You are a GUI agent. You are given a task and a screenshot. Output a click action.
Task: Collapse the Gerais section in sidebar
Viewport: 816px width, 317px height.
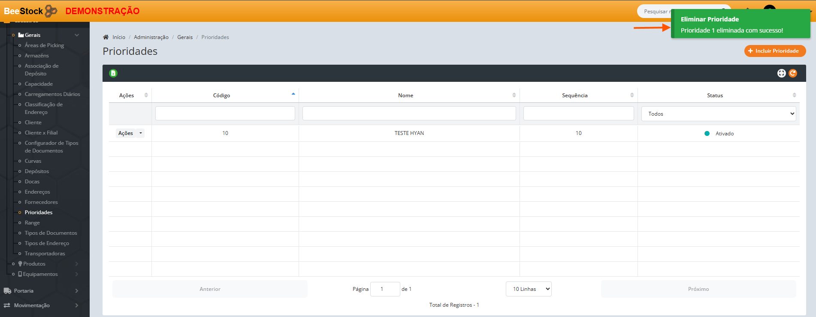coord(77,35)
